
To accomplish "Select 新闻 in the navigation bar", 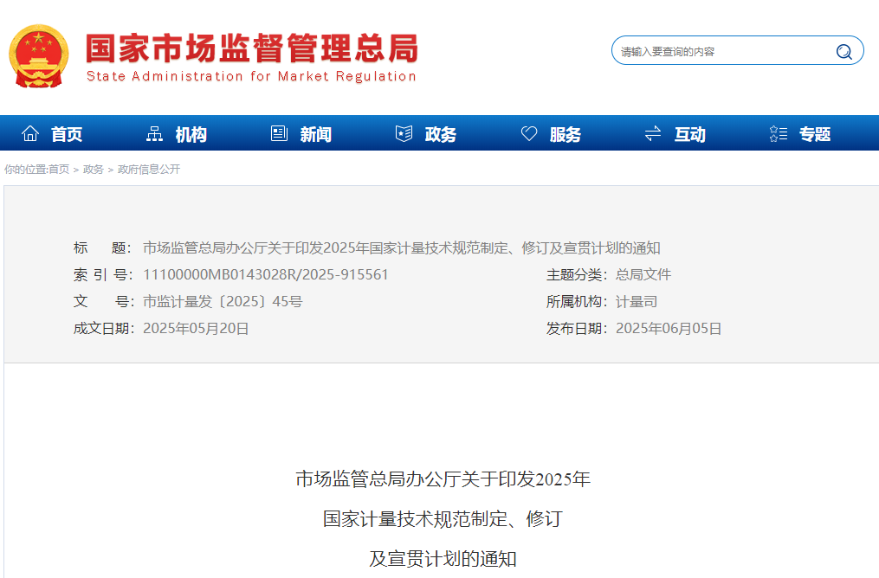I will [316, 134].
